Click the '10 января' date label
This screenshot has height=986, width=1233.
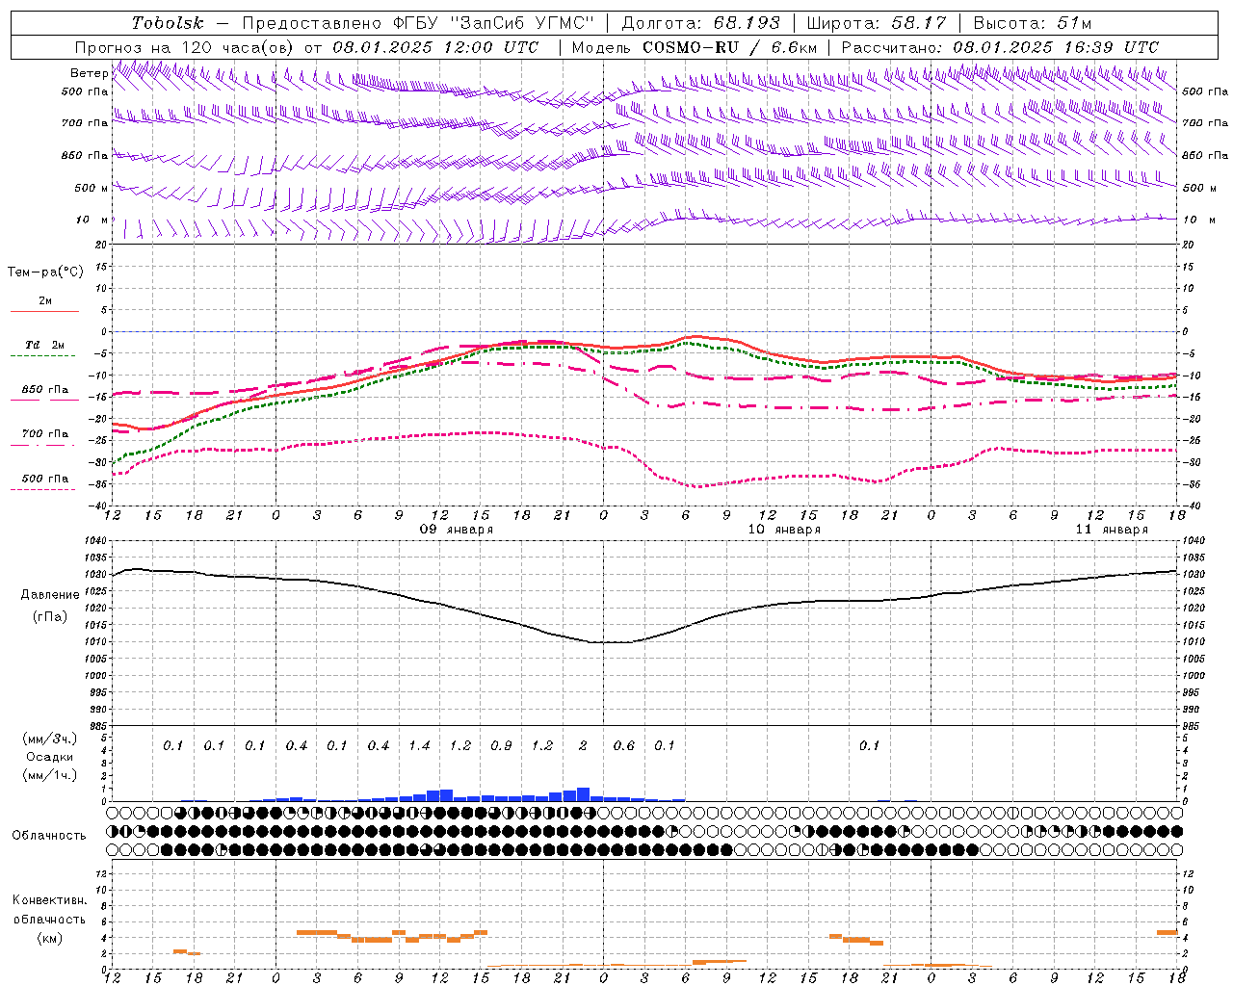pyautogui.click(x=784, y=529)
